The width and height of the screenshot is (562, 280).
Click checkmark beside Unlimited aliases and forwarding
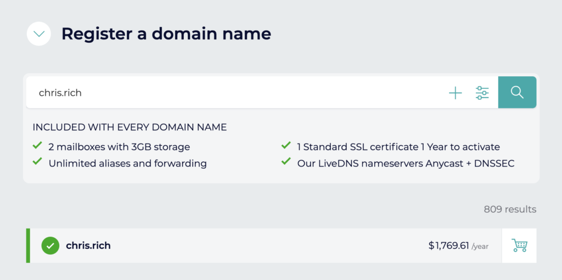click(x=37, y=162)
